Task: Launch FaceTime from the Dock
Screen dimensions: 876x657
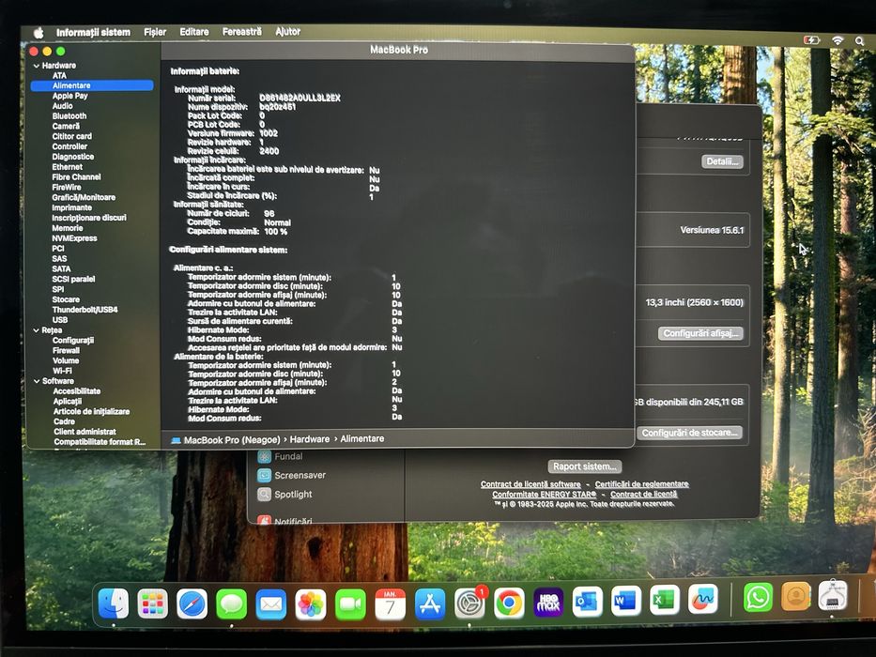Action: [350, 604]
